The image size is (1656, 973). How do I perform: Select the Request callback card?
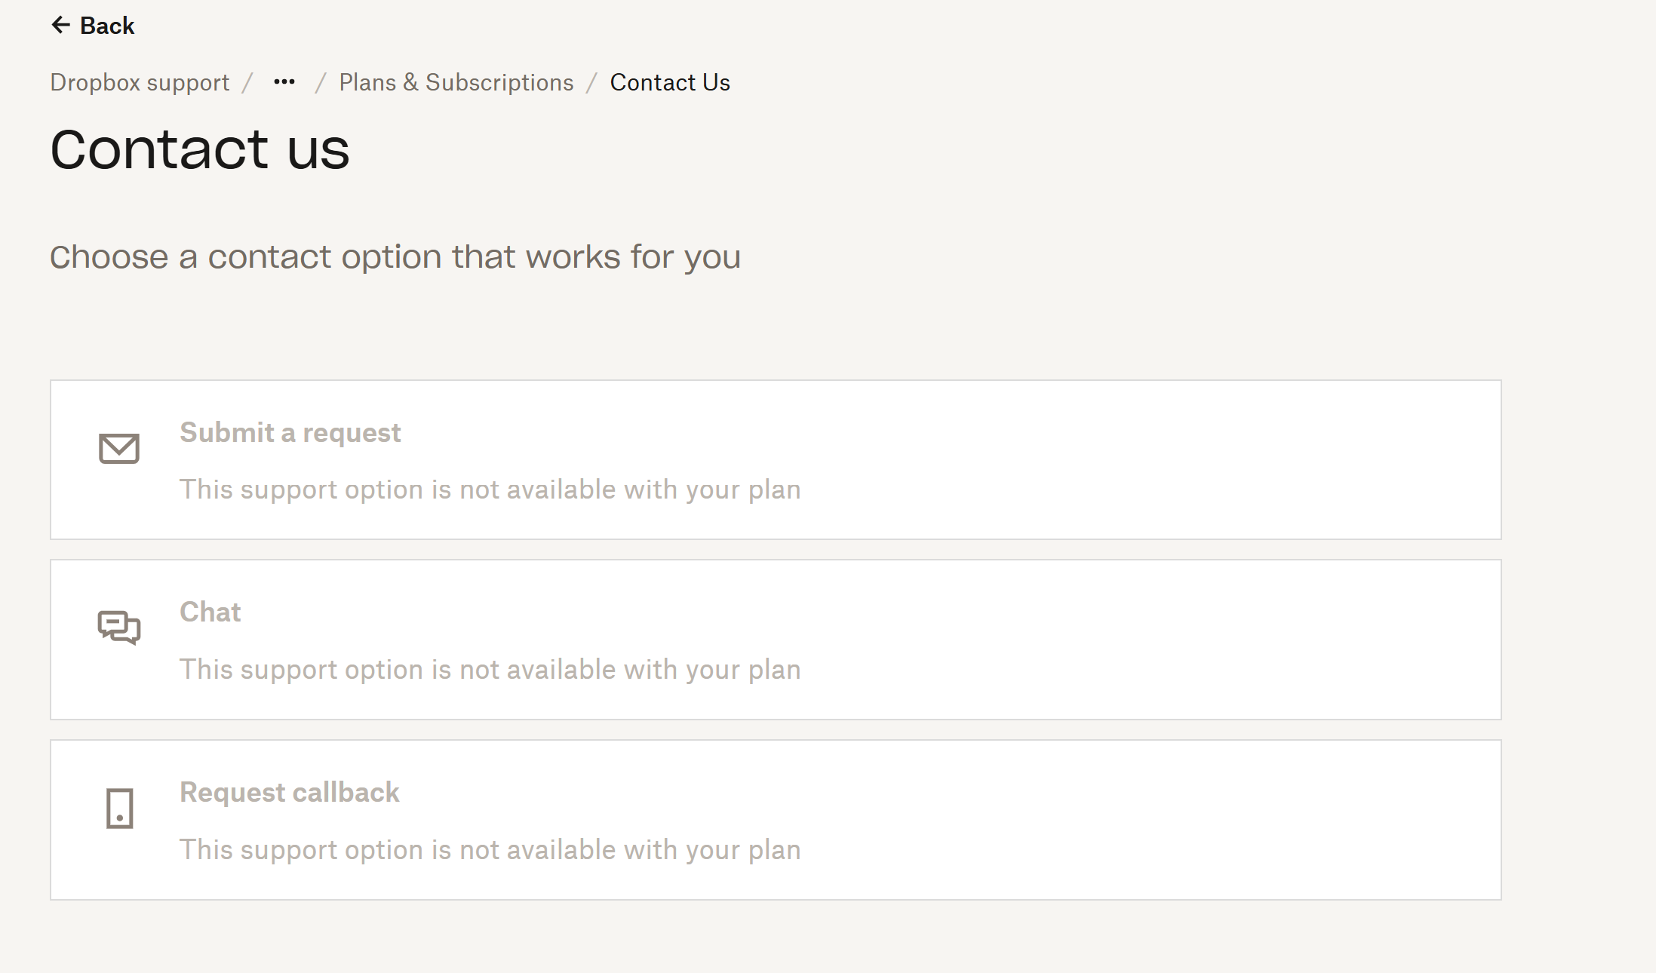pos(1056,820)
